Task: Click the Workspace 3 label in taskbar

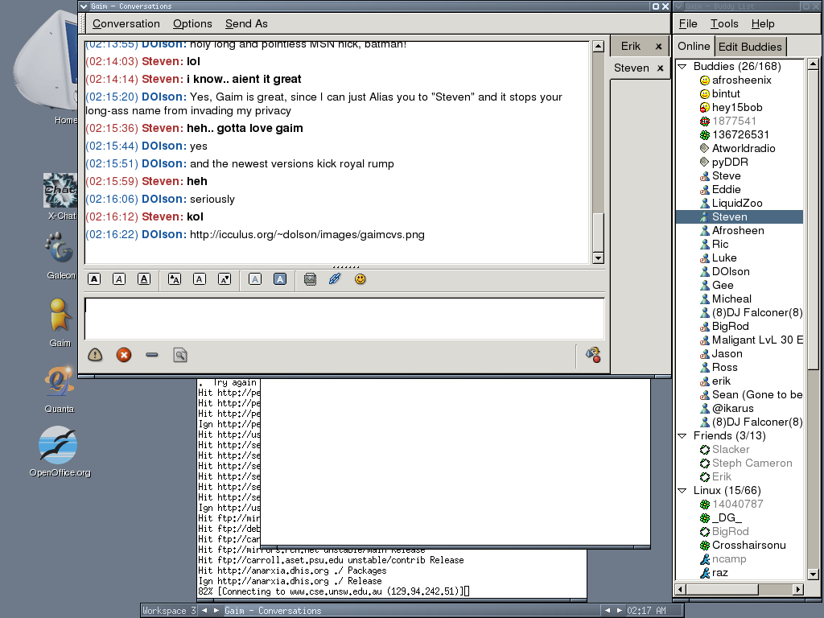Action: [x=169, y=611]
